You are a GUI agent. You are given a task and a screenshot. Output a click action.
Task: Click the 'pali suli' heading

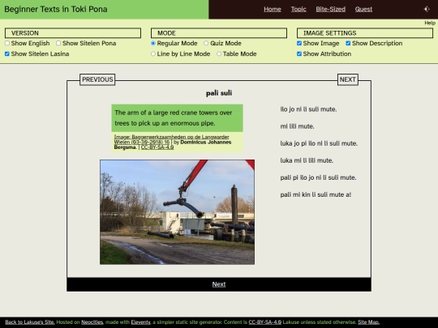(219, 93)
